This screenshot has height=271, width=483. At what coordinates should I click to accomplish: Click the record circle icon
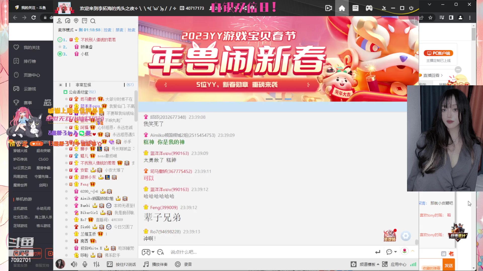coord(178,264)
